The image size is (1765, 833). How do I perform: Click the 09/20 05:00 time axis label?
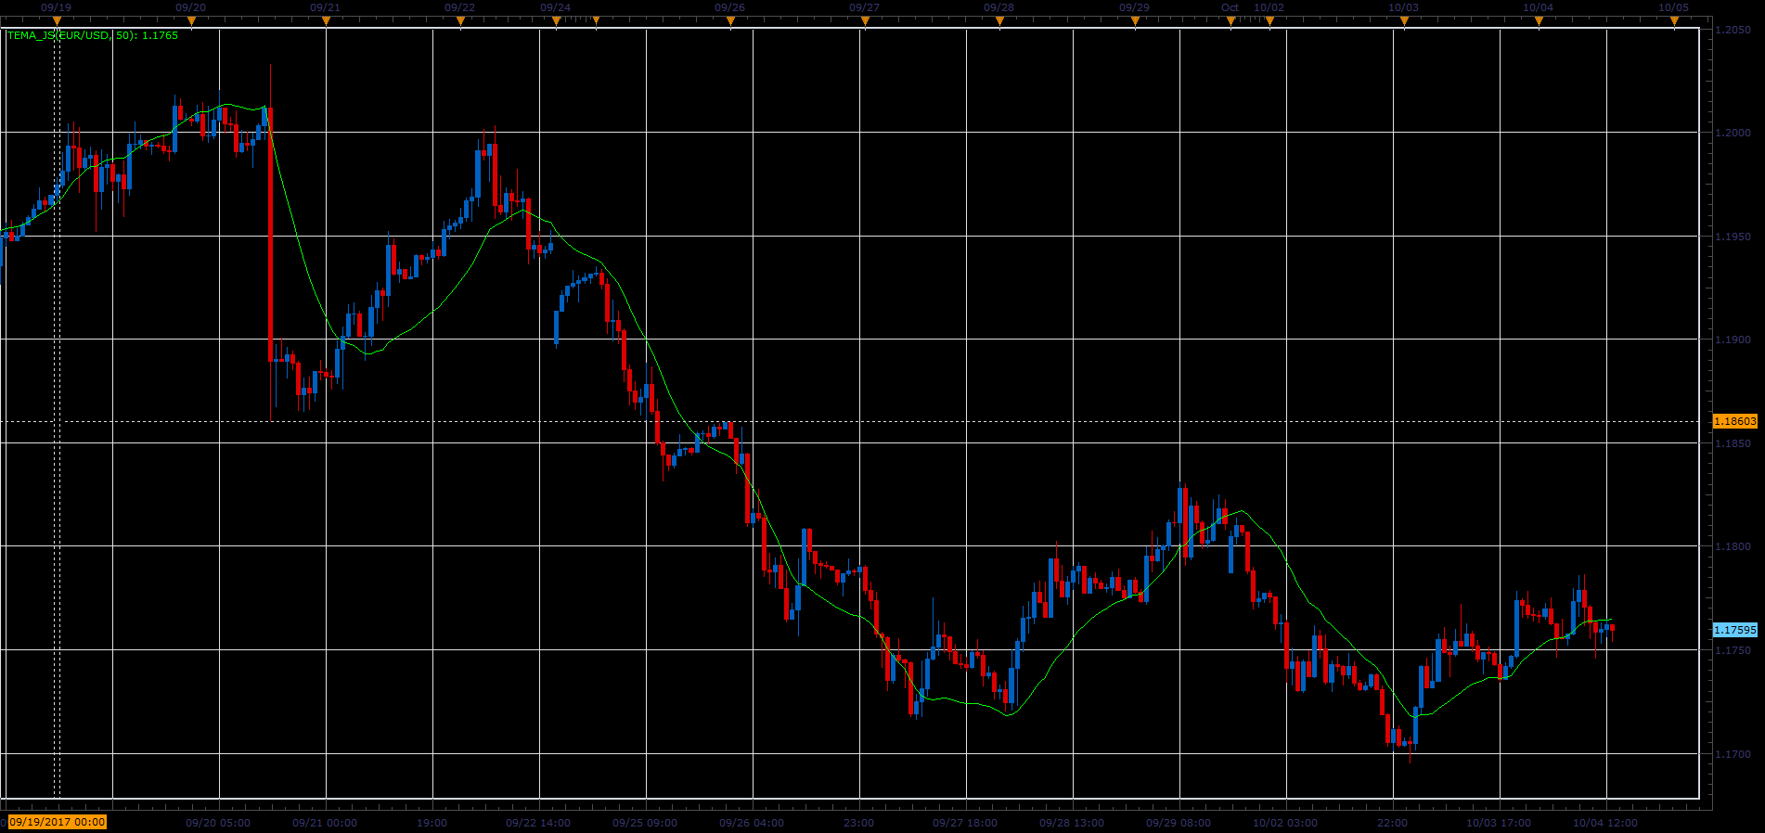(218, 823)
